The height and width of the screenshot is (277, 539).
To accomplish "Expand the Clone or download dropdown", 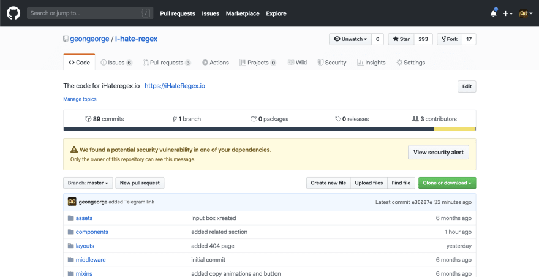I will point(447,183).
